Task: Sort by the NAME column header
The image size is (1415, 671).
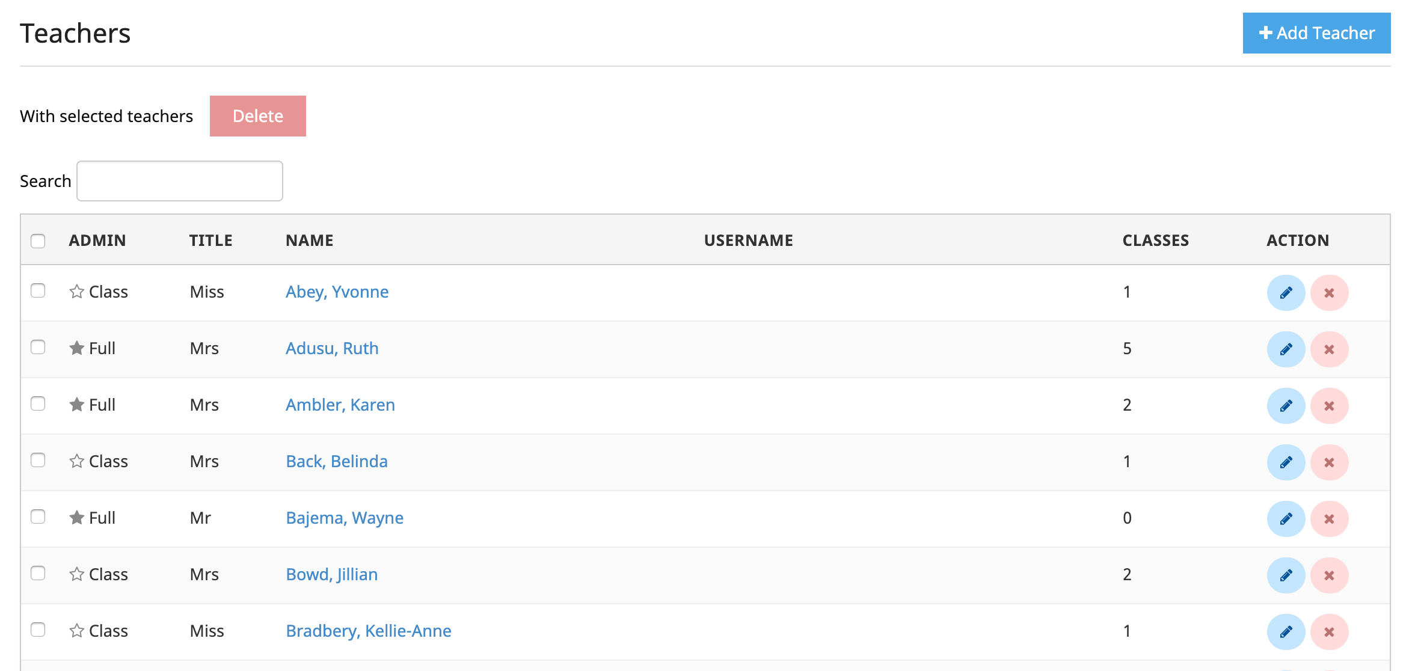Action: [x=309, y=241]
